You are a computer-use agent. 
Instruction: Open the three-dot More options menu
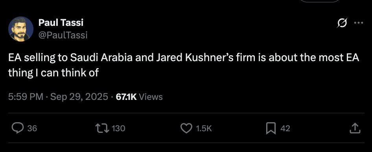click(359, 23)
